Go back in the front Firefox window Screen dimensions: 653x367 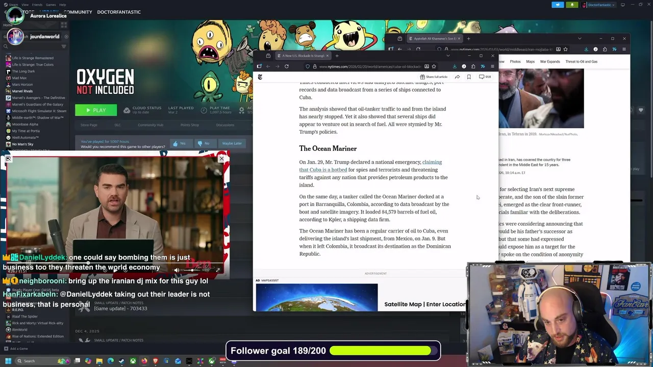coord(268,66)
